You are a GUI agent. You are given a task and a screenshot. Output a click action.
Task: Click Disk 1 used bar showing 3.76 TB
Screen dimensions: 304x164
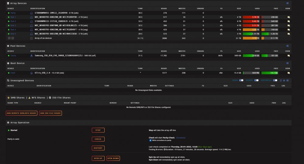pos(251,17)
